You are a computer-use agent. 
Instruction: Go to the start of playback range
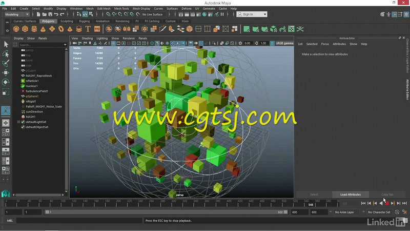363,203
